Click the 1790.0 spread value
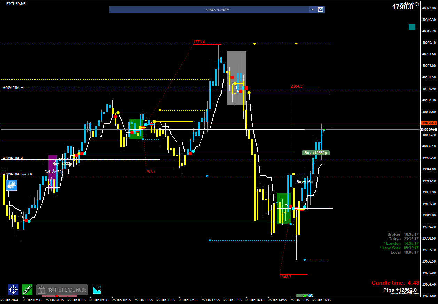438x304 pixels. pyautogui.click(x=402, y=7)
